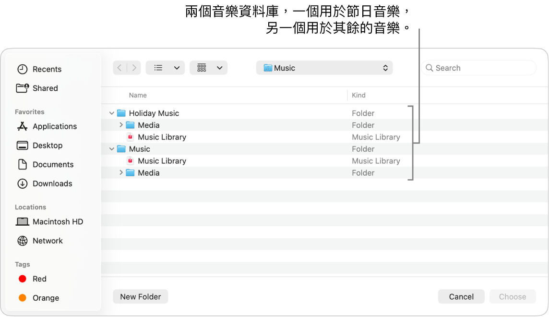Open the grouping options chevron
549x317 pixels.
219,68
